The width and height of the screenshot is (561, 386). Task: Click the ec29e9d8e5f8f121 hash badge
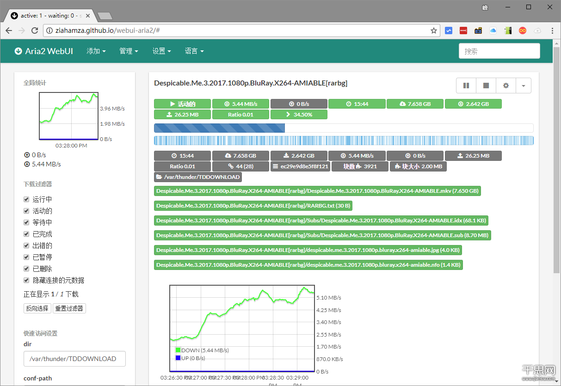(x=300, y=166)
